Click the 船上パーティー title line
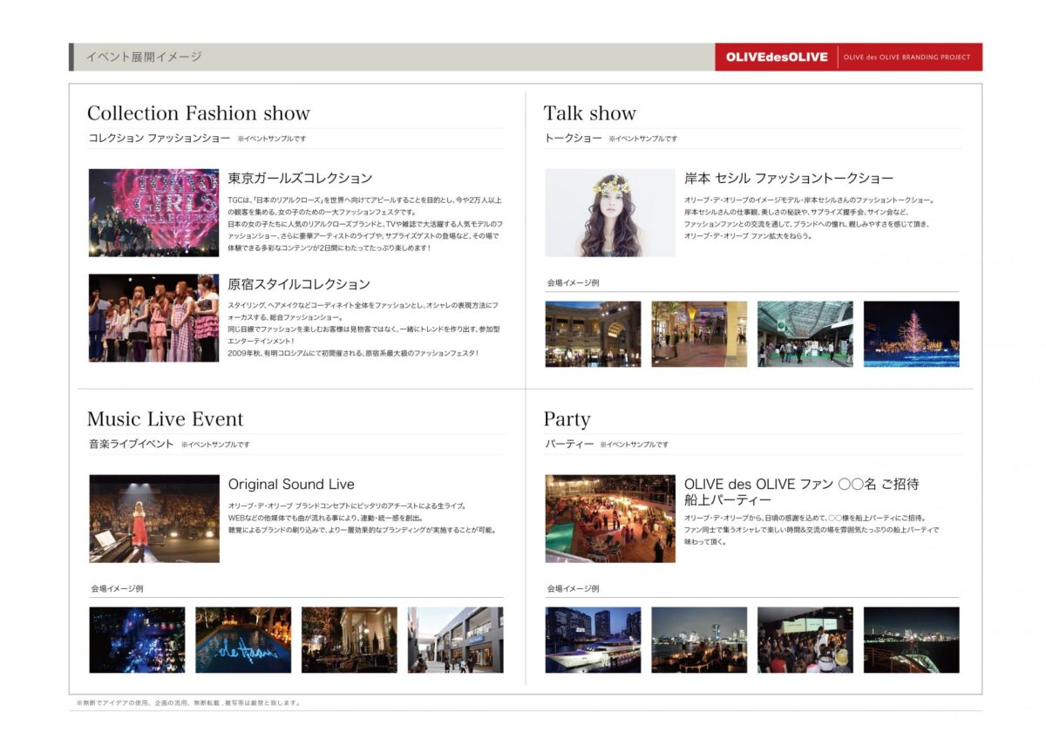This screenshot has width=1046, height=740. (728, 500)
